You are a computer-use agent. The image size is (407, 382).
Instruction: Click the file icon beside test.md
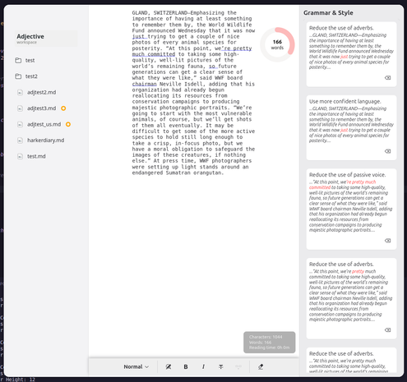coord(20,156)
